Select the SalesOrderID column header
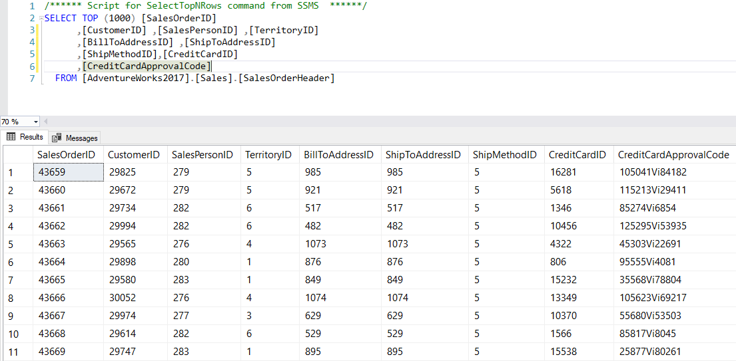Screen dimensions: 736x361 point(67,155)
